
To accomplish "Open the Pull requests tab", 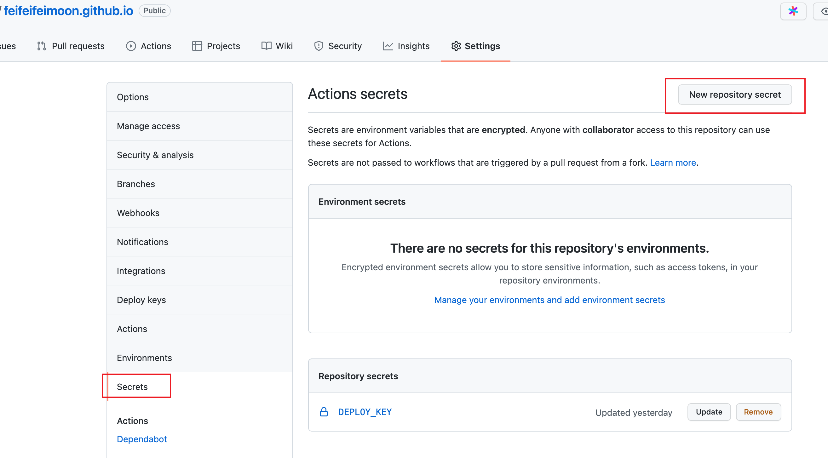I will (78, 46).
